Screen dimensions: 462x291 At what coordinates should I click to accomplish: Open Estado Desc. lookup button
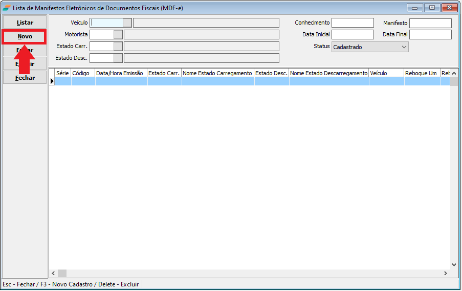tap(118, 58)
